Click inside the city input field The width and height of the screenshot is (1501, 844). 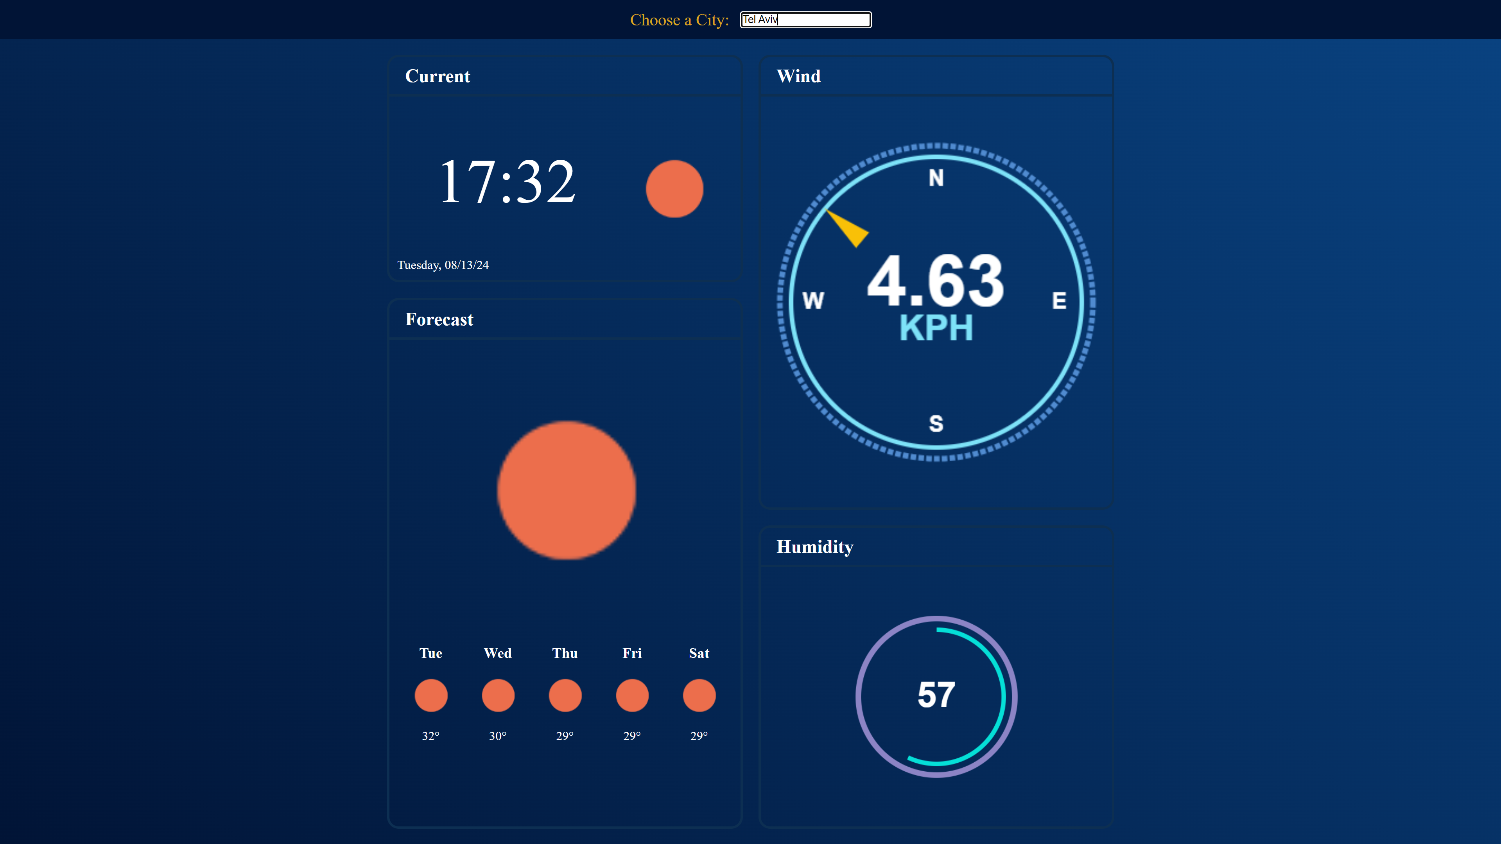[x=805, y=20]
